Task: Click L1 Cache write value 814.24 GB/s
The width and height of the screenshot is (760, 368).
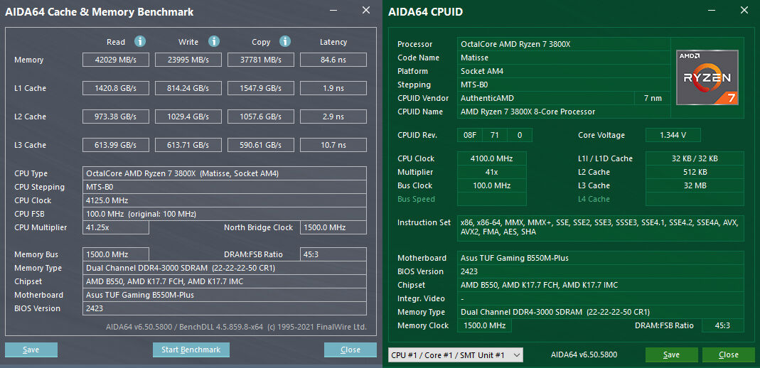Action: [188, 88]
